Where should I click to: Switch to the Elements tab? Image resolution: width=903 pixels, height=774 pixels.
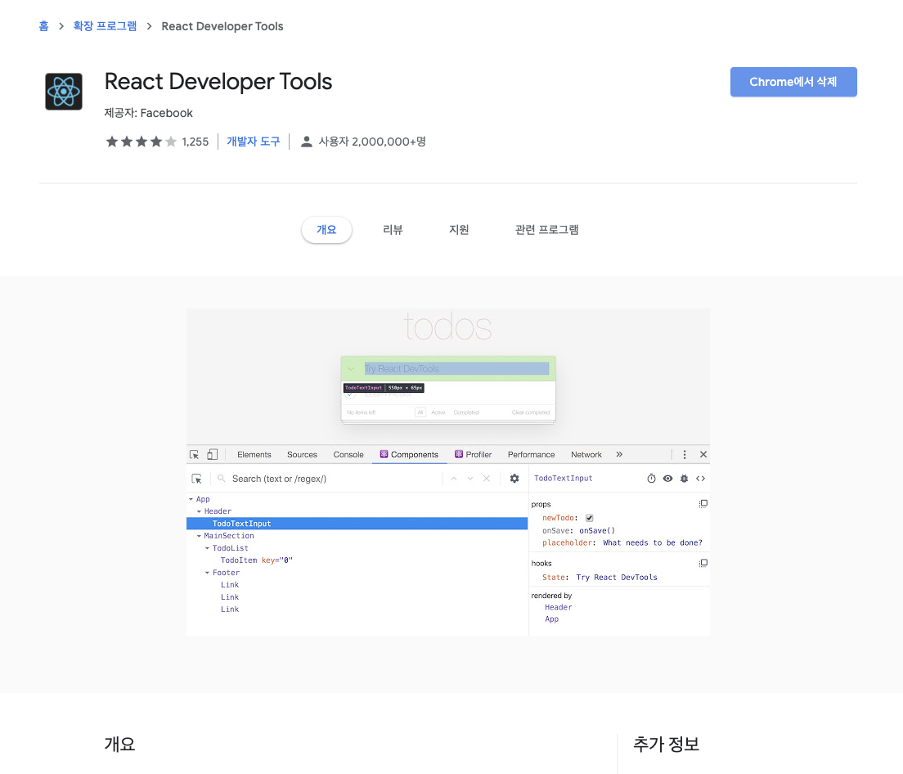[x=254, y=454]
